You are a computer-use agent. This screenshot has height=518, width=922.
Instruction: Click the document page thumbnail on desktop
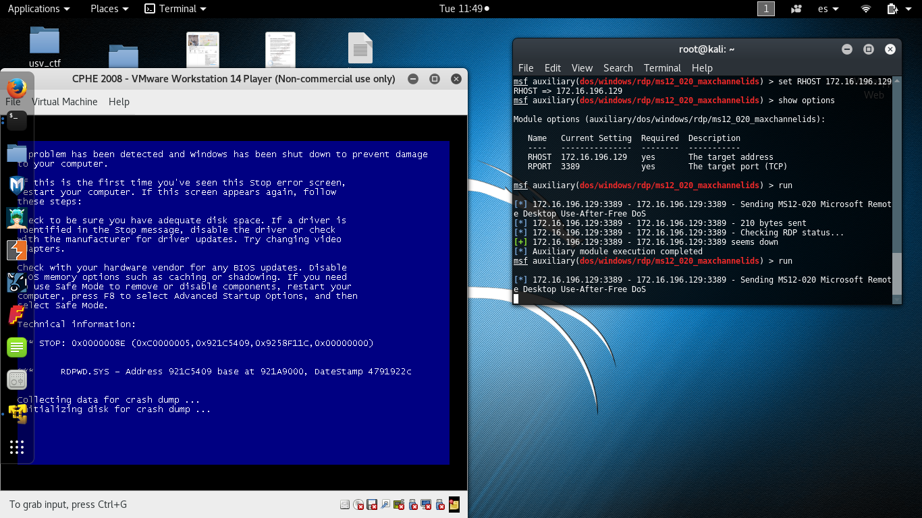point(281,49)
